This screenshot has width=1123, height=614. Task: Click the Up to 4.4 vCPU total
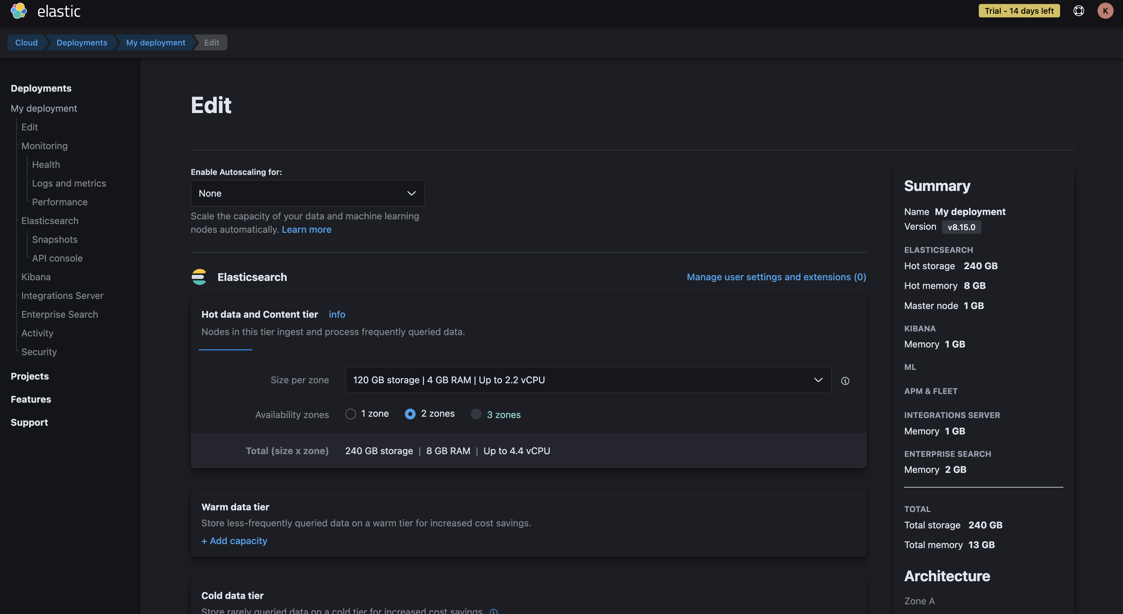517,451
